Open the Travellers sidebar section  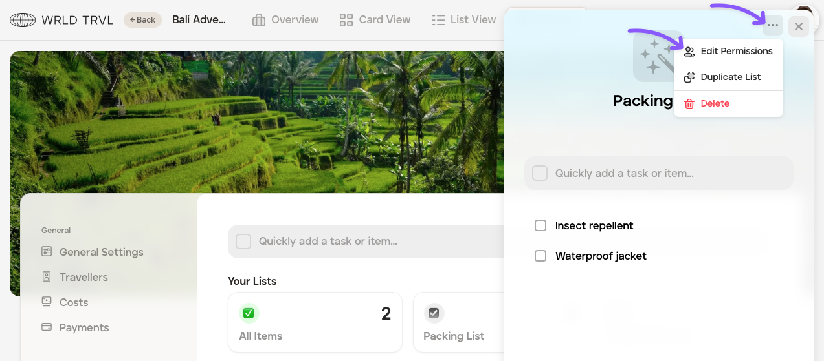84,277
